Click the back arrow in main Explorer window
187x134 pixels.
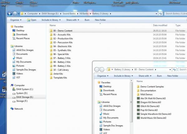click(9, 13)
